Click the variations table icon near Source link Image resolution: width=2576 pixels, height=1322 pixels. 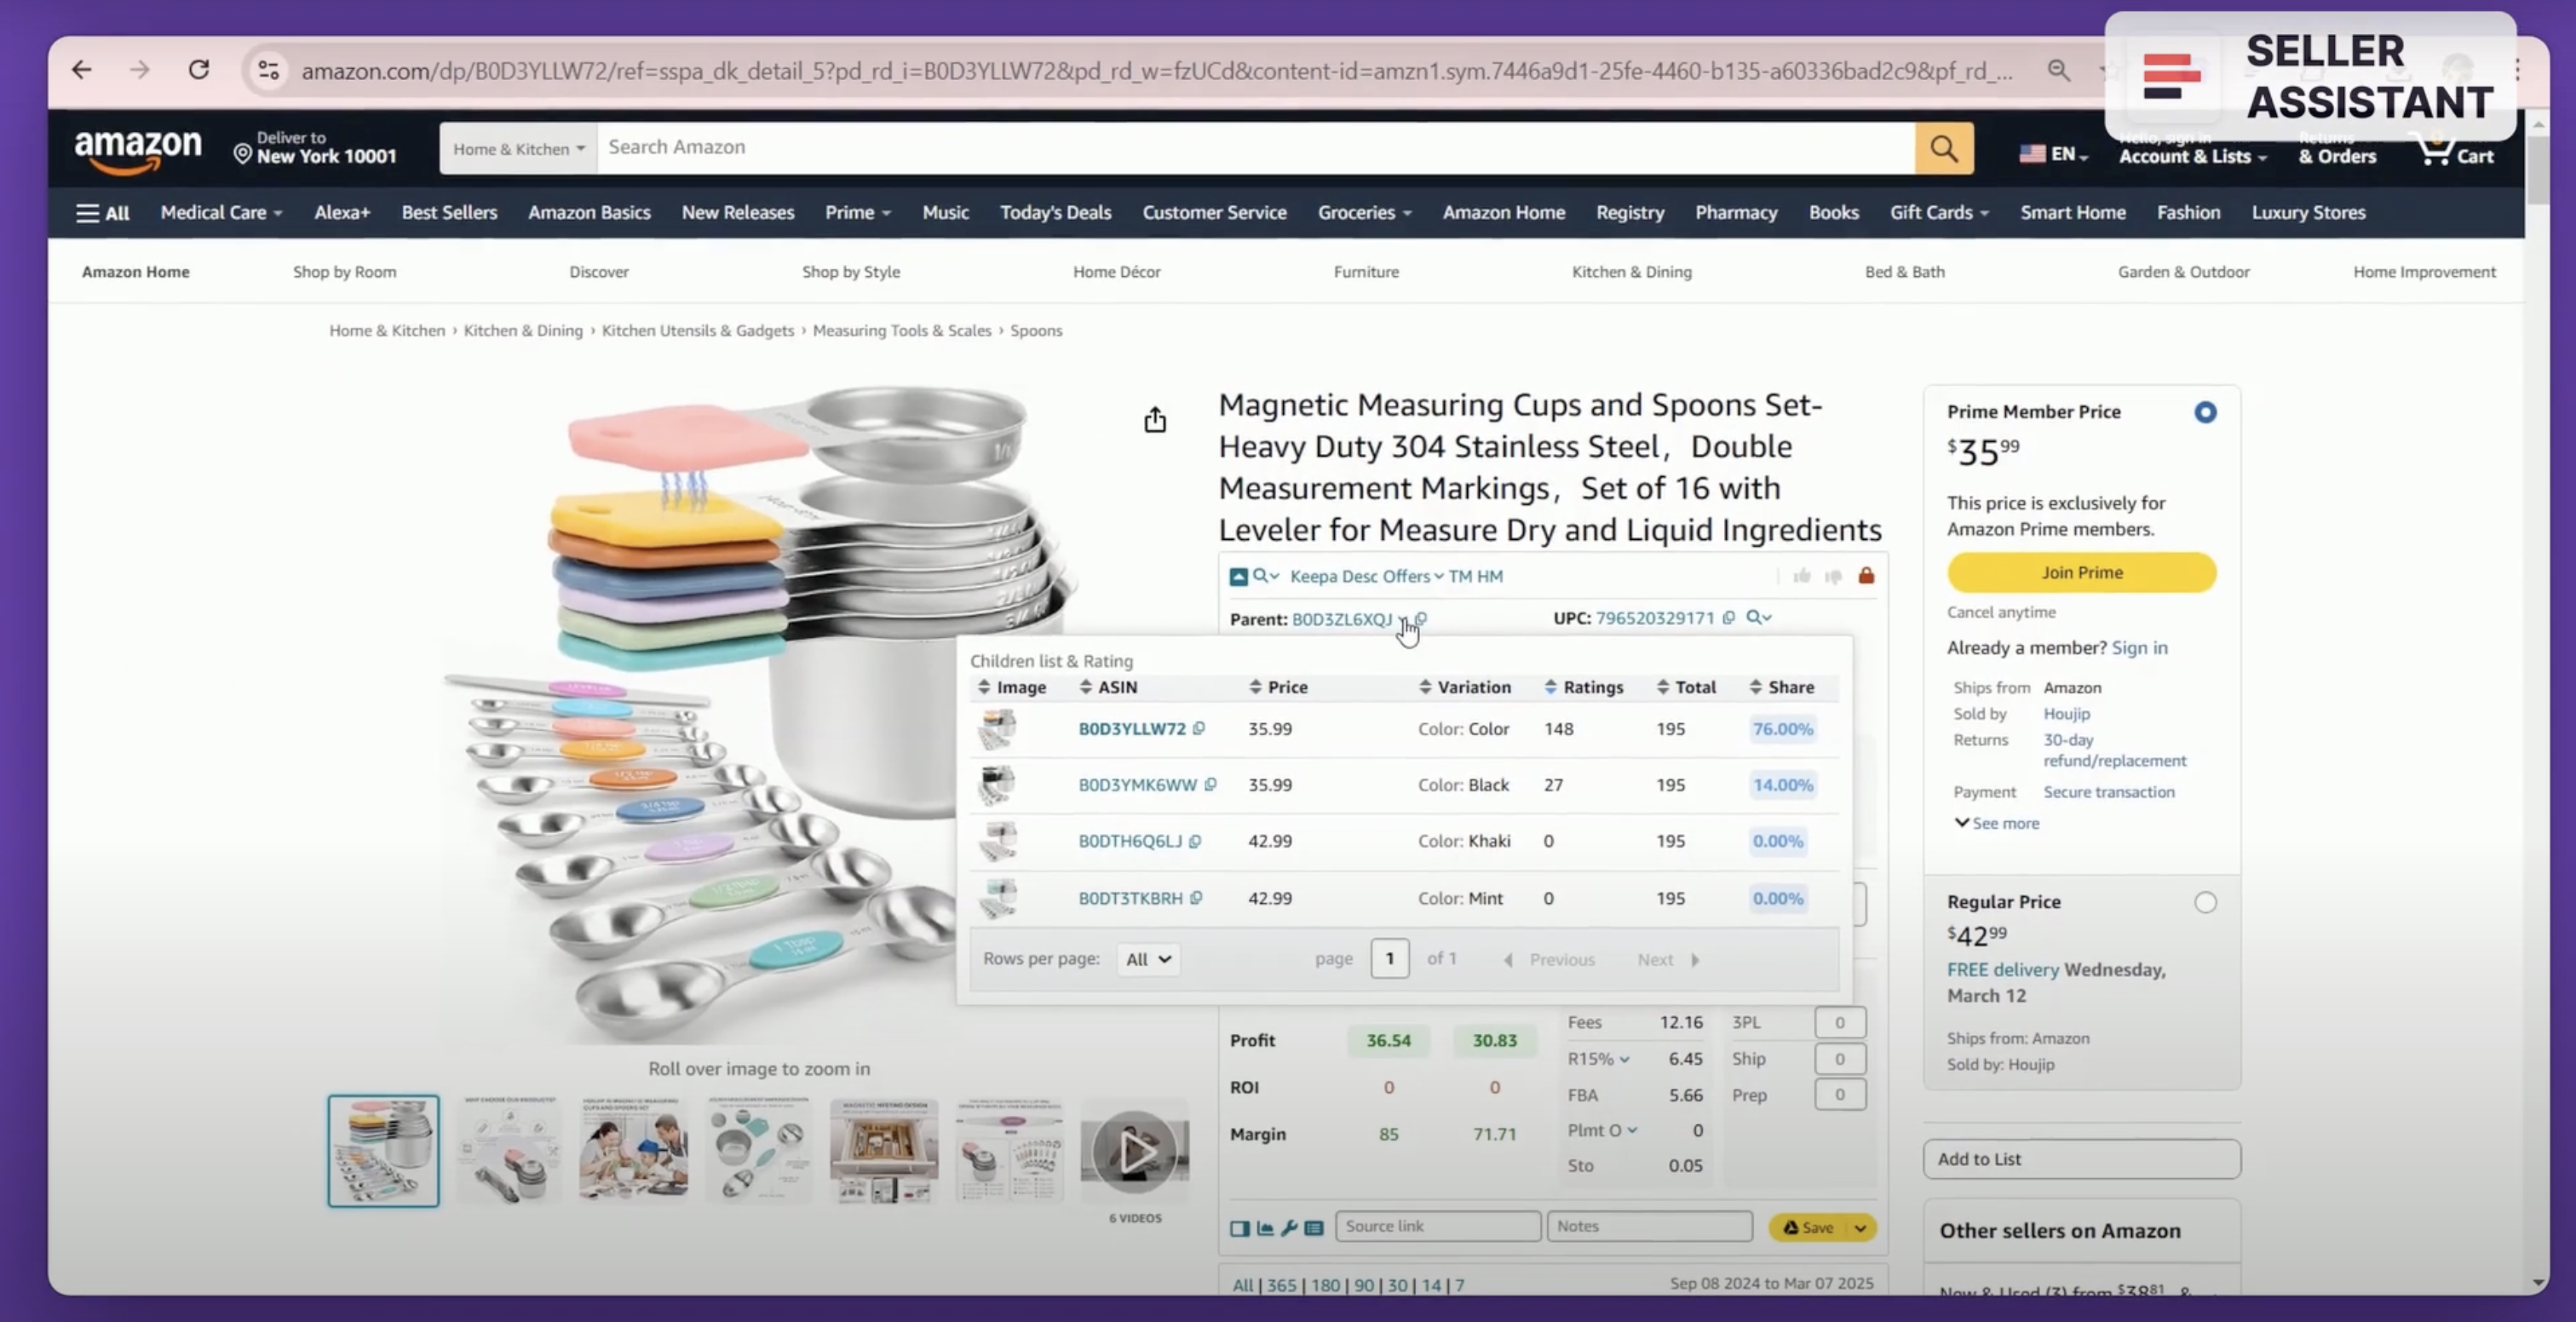pyautogui.click(x=1314, y=1228)
